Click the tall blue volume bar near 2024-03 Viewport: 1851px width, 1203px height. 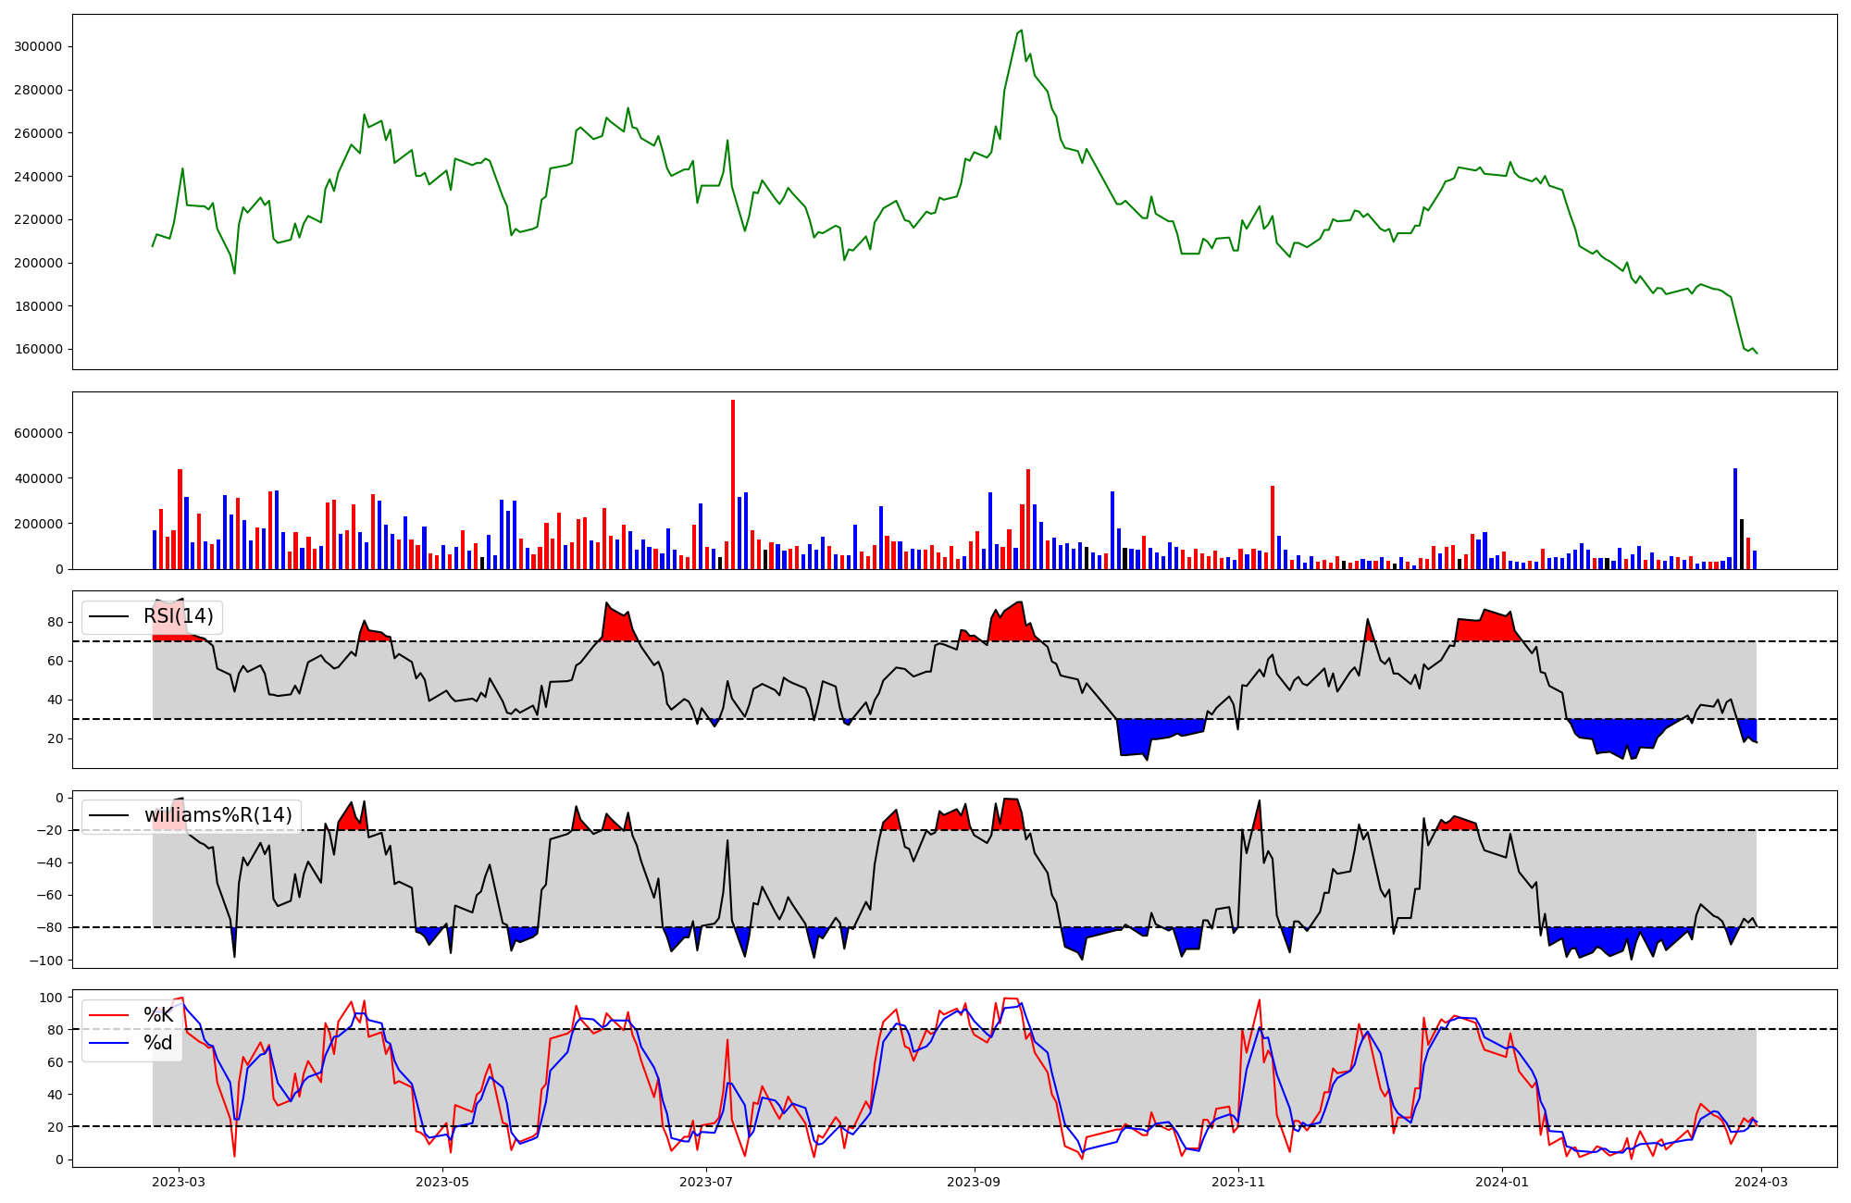pos(1735,518)
